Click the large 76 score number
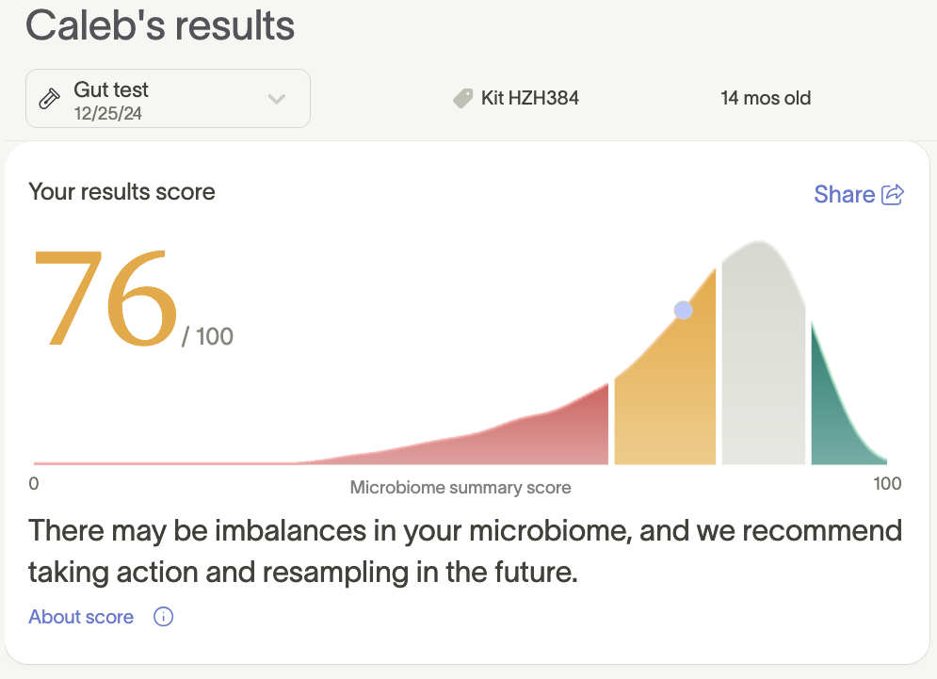The width and height of the screenshot is (937, 679). pos(105,297)
